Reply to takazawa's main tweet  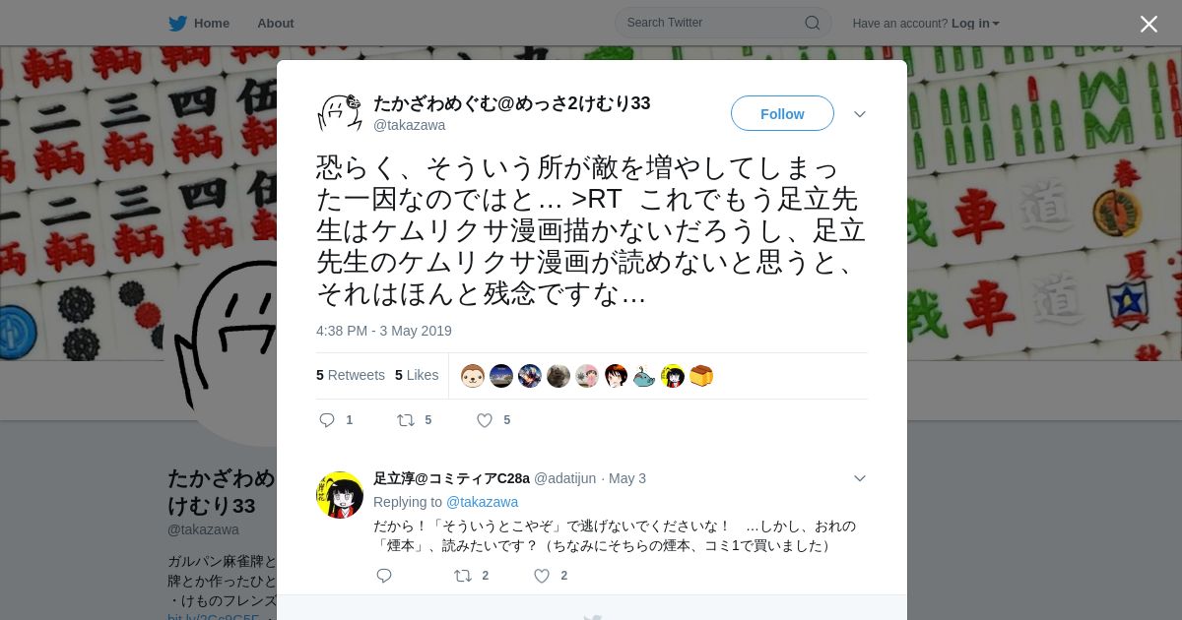pos(328,420)
